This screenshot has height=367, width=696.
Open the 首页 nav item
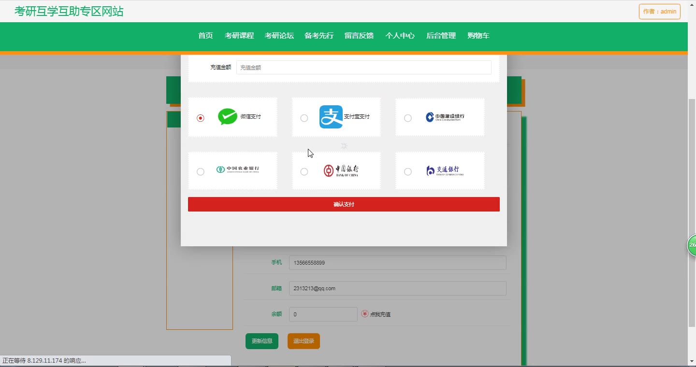point(205,36)
